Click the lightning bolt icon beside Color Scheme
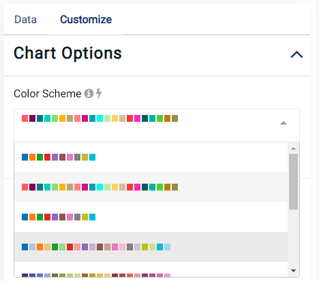Screen dimensions: 319x281 click(x=99, y=93)
